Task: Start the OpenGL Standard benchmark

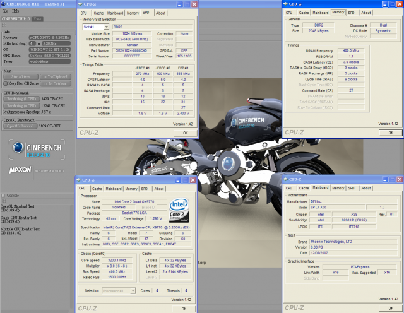Action: pyautogui.click(x=20, y=126)
